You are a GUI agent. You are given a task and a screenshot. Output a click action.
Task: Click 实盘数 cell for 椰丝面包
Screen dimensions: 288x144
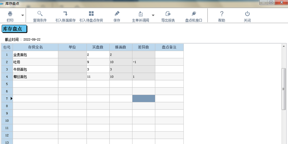[x=98, y=77]
